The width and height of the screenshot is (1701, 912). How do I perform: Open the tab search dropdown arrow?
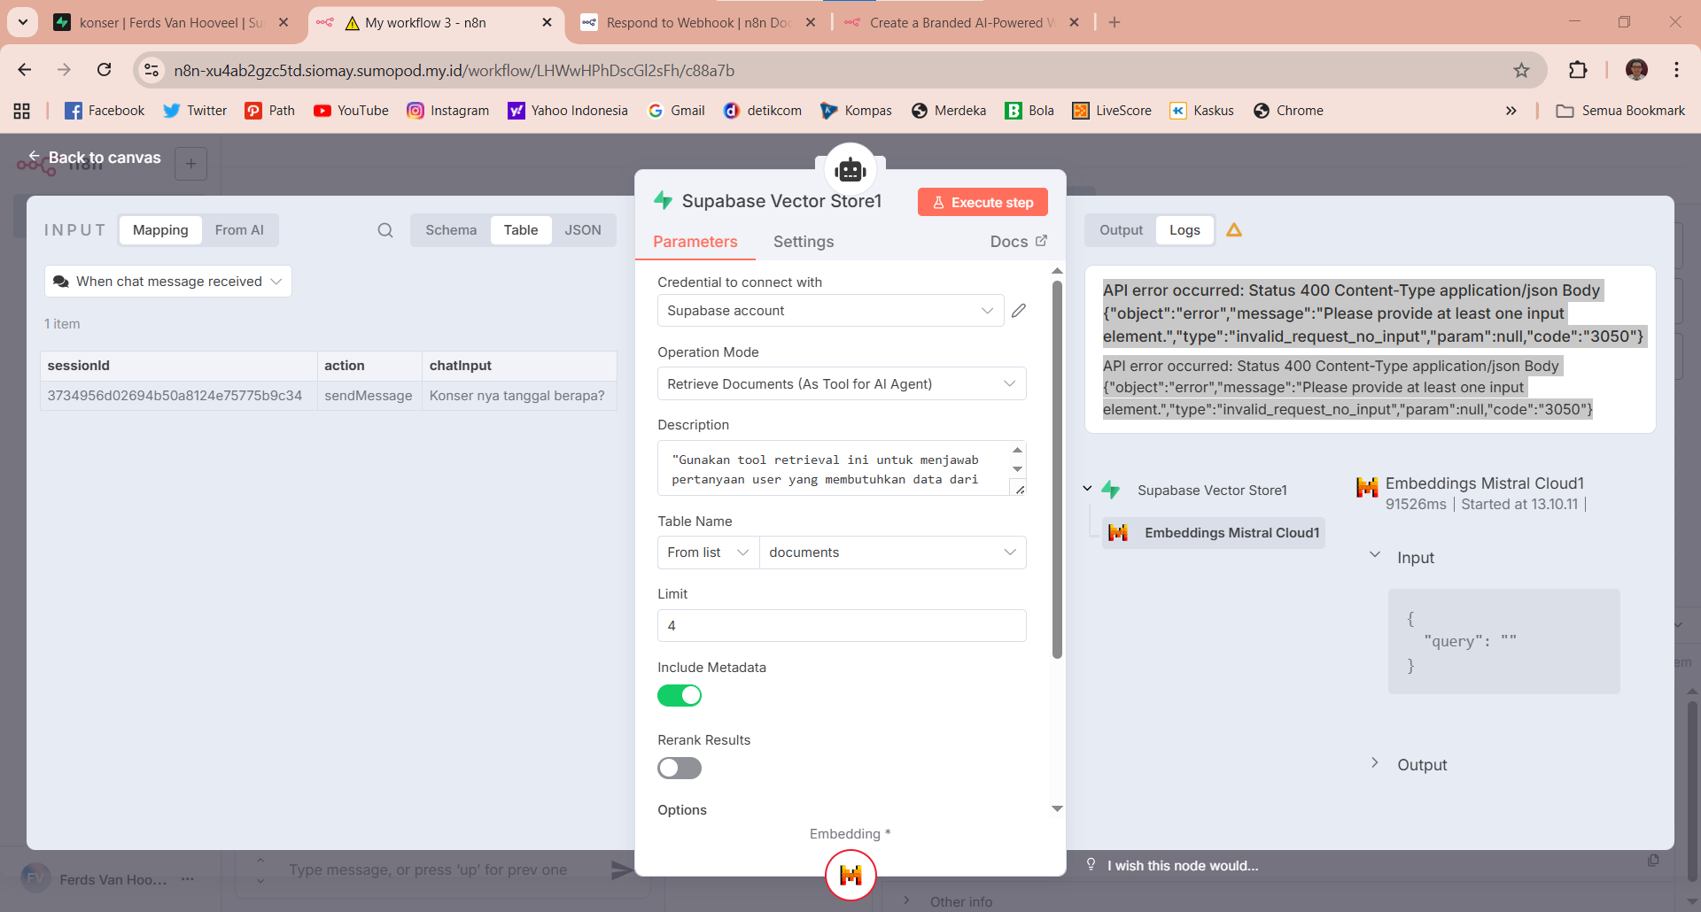pyautogui.click(x=23, y=22)
